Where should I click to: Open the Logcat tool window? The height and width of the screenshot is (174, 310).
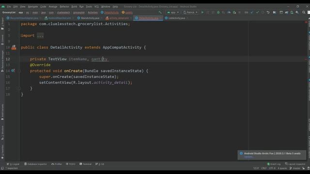pos(13,164)
